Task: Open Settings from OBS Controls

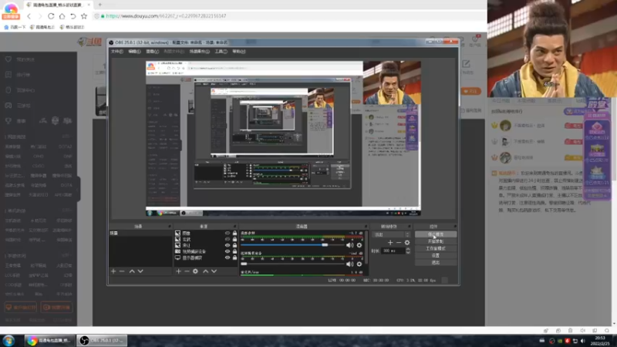Action: coord(436,255)
